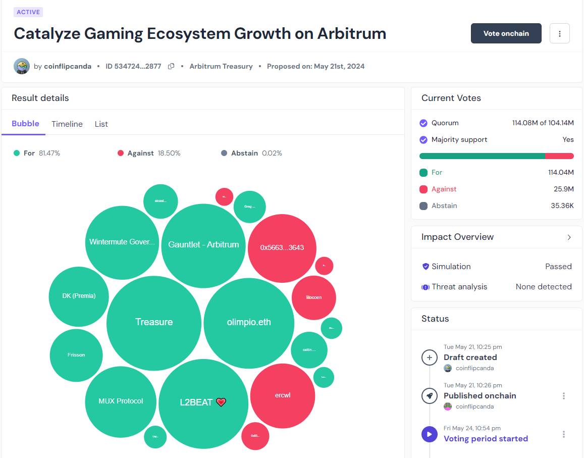Image resolution: width=584 pixels, height=458 pixels.
Task: Select the Treasure vote bubble
Action: point(154,323)
